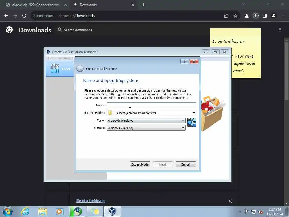Click the VirtualBox taskbar icon
Image resolution: width=289 pixels, height=217 pixels.
tap(112, 211)
